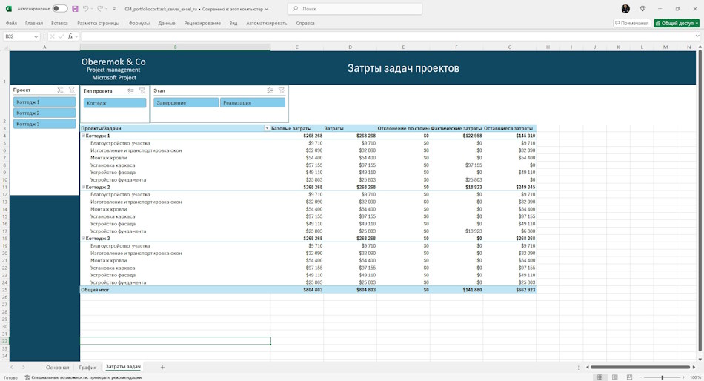
Task: Open the Главная ribbon tab
Action: [34, 23]
